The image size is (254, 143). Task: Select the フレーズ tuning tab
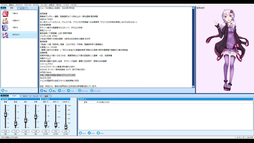coord(35,96)
